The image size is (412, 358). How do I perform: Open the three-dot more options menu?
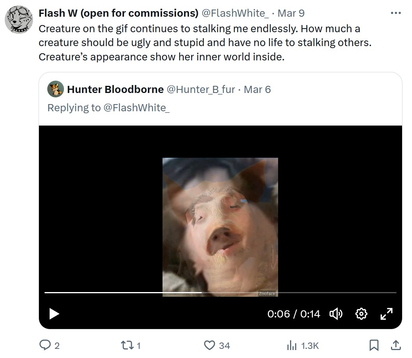point(396,13)
